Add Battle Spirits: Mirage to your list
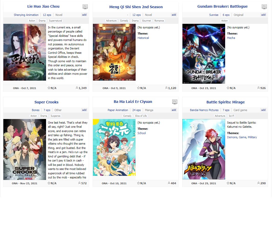The width and height of the screenshot is (273, 237). pos(263,110)
